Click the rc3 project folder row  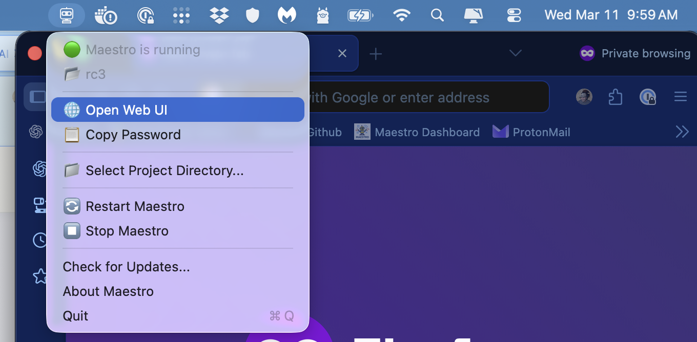coord(178,74)
